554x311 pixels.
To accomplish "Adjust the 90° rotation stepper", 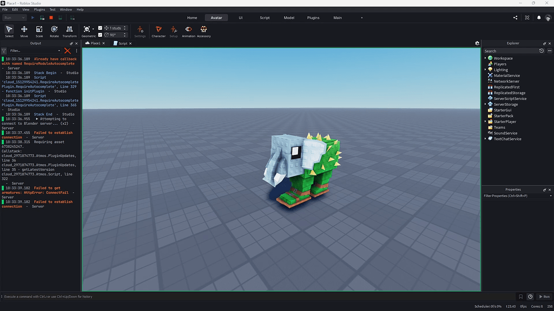I will 124,35.
